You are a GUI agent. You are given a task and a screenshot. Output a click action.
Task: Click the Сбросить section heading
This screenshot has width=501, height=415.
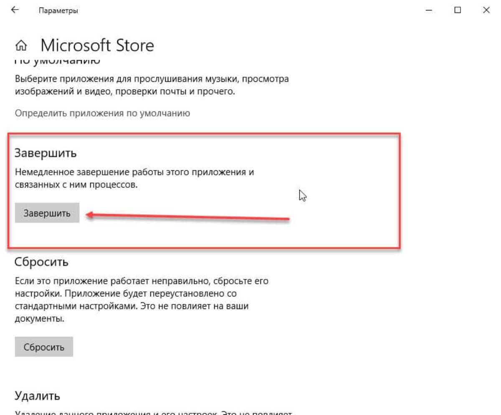click(41, 262)
